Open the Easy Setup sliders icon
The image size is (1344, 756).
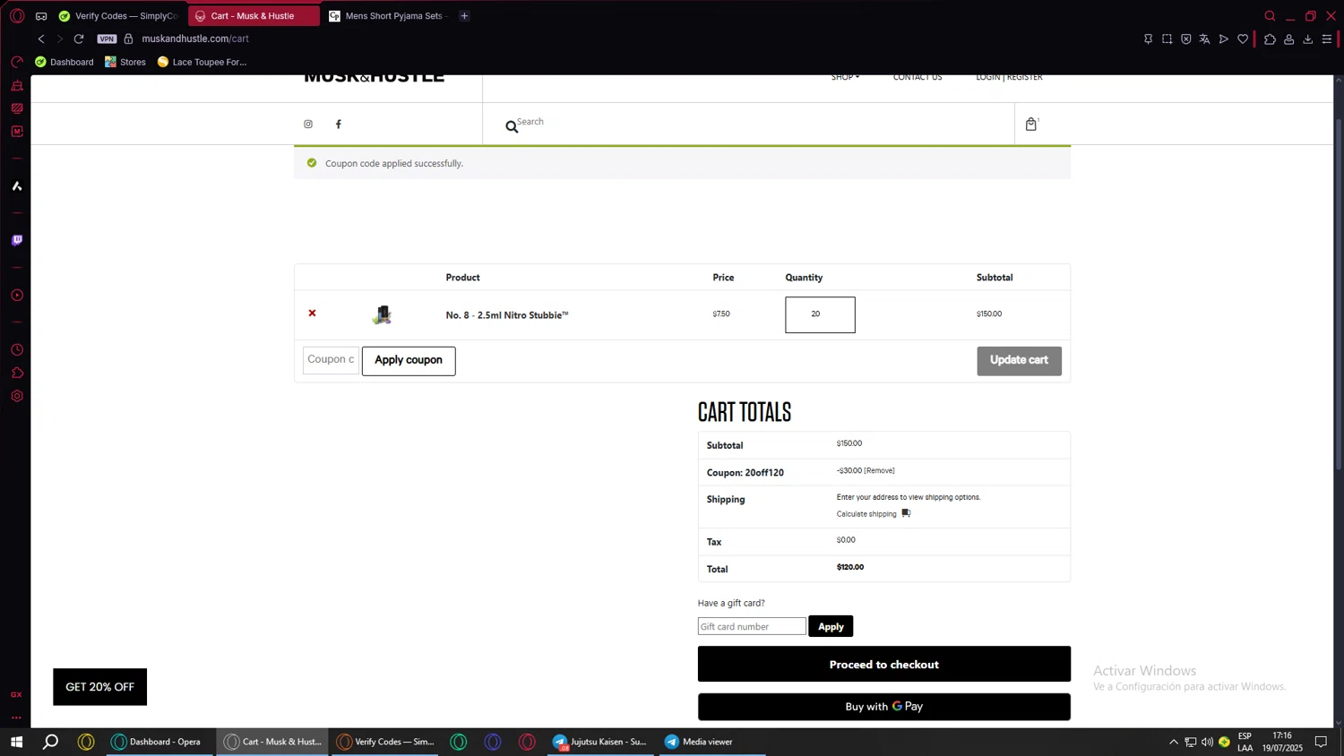[1327, 39]
